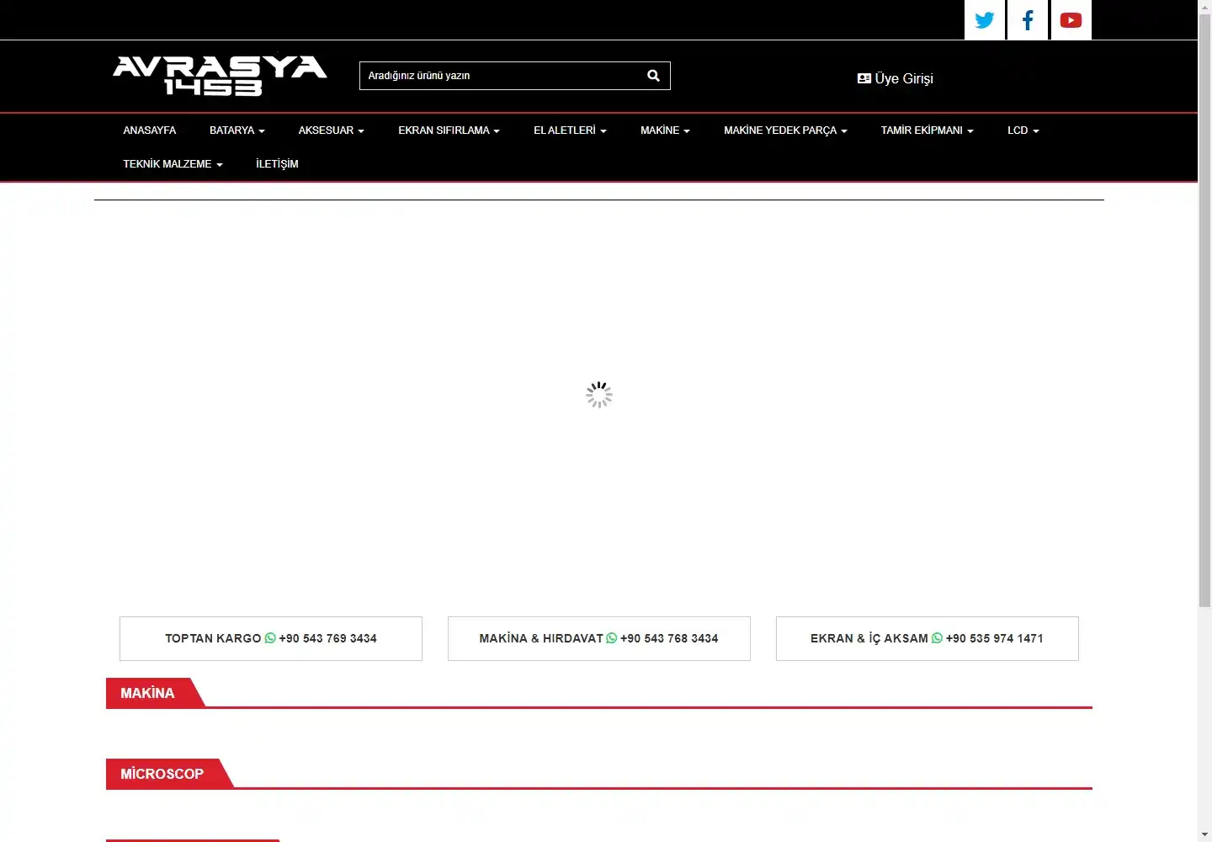Open the Makine Yedek Parça dropdown
This screenshot has height=842, width=1212.
tap(785, 131)
